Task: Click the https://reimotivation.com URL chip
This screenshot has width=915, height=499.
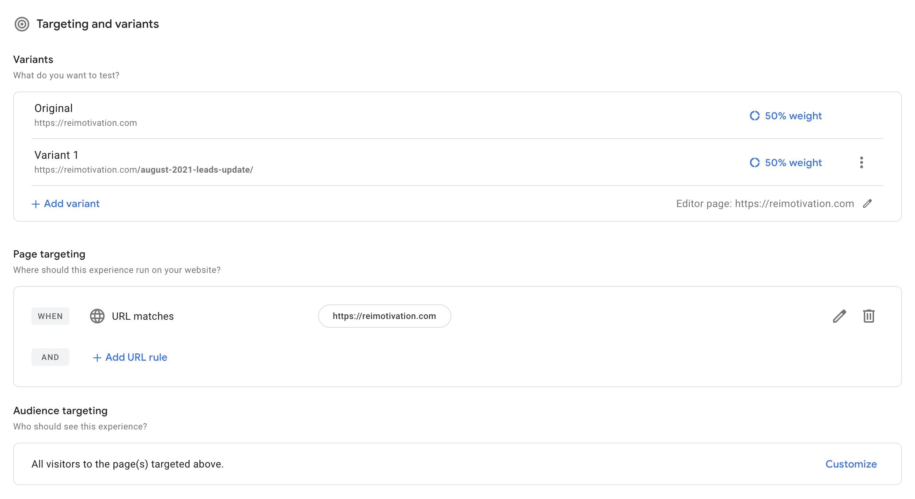Action: [x=384, y=316]
